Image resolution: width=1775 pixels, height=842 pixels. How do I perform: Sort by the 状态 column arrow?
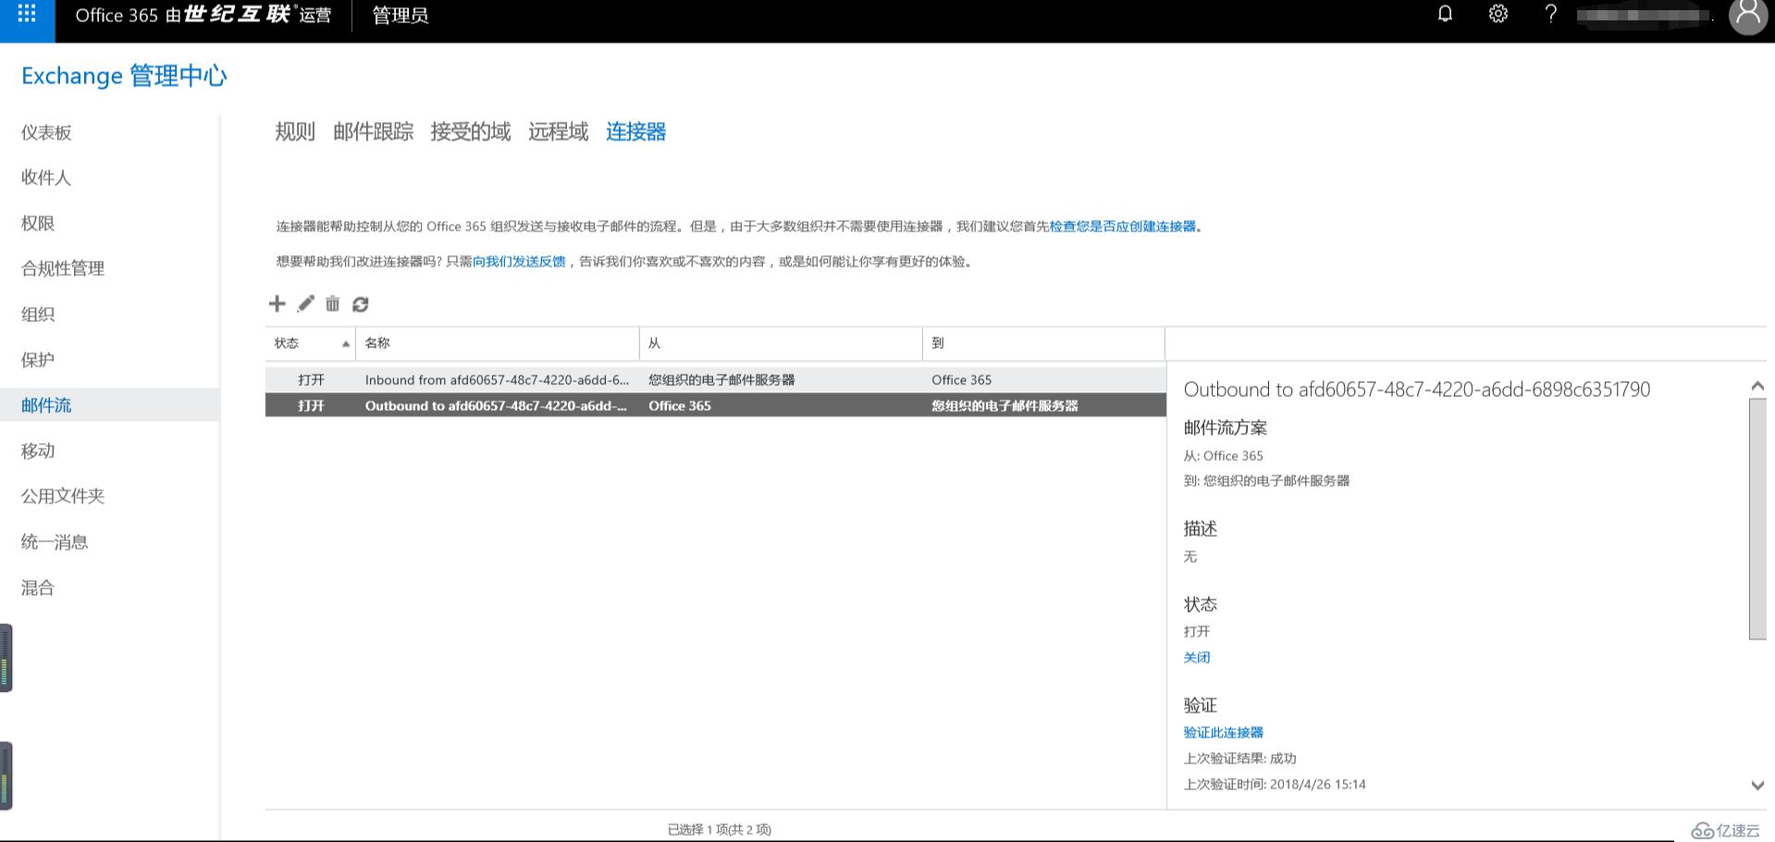point(346,343)
